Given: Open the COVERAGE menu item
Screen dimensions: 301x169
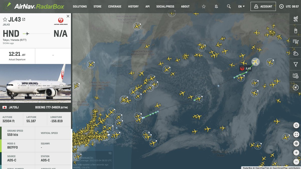Looking at the screenshot, I should point(115,7).
